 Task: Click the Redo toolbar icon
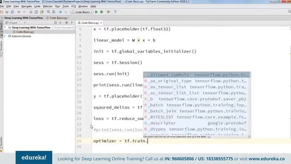click(x=24, y=12)
